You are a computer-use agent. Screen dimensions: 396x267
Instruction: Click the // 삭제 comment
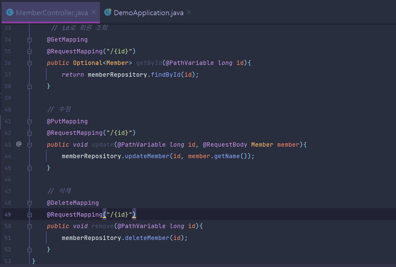(x=59, y=191)
